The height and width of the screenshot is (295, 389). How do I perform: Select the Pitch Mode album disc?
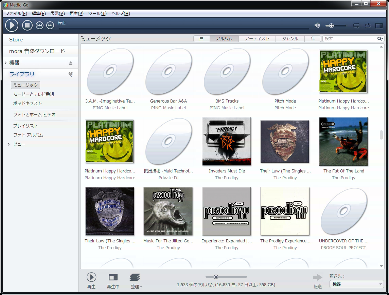point(285,72)
